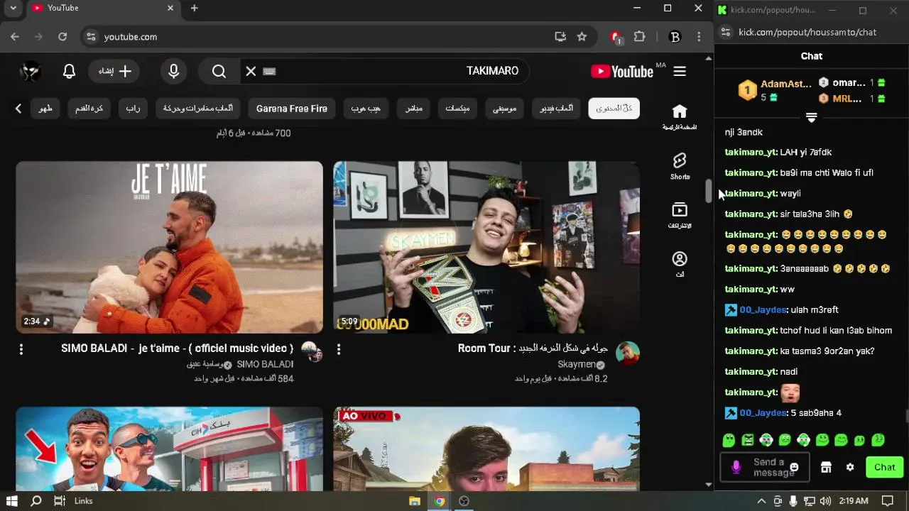Expand Kick gift leaderboard arrow

tap(812, 117)
